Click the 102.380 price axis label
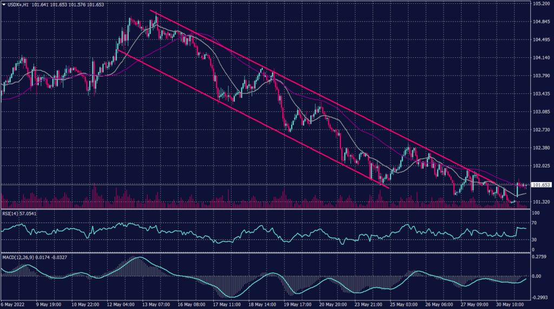The height and width of the screenshot is (309, 554). (540, 148)
